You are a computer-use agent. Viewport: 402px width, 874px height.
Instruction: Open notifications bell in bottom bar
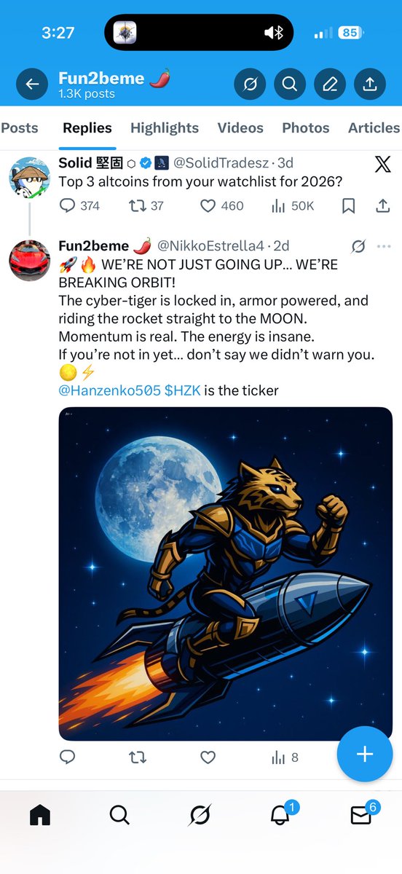click(280, 815)
